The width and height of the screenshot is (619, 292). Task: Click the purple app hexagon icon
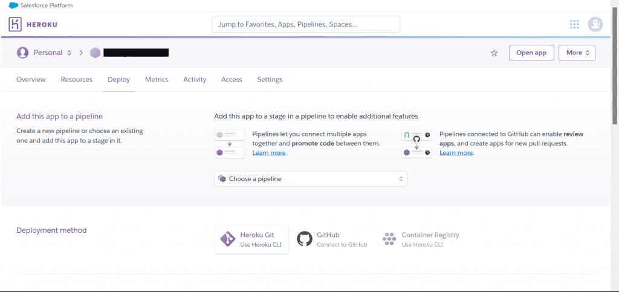pyautogui.click(x=95, y=53)
